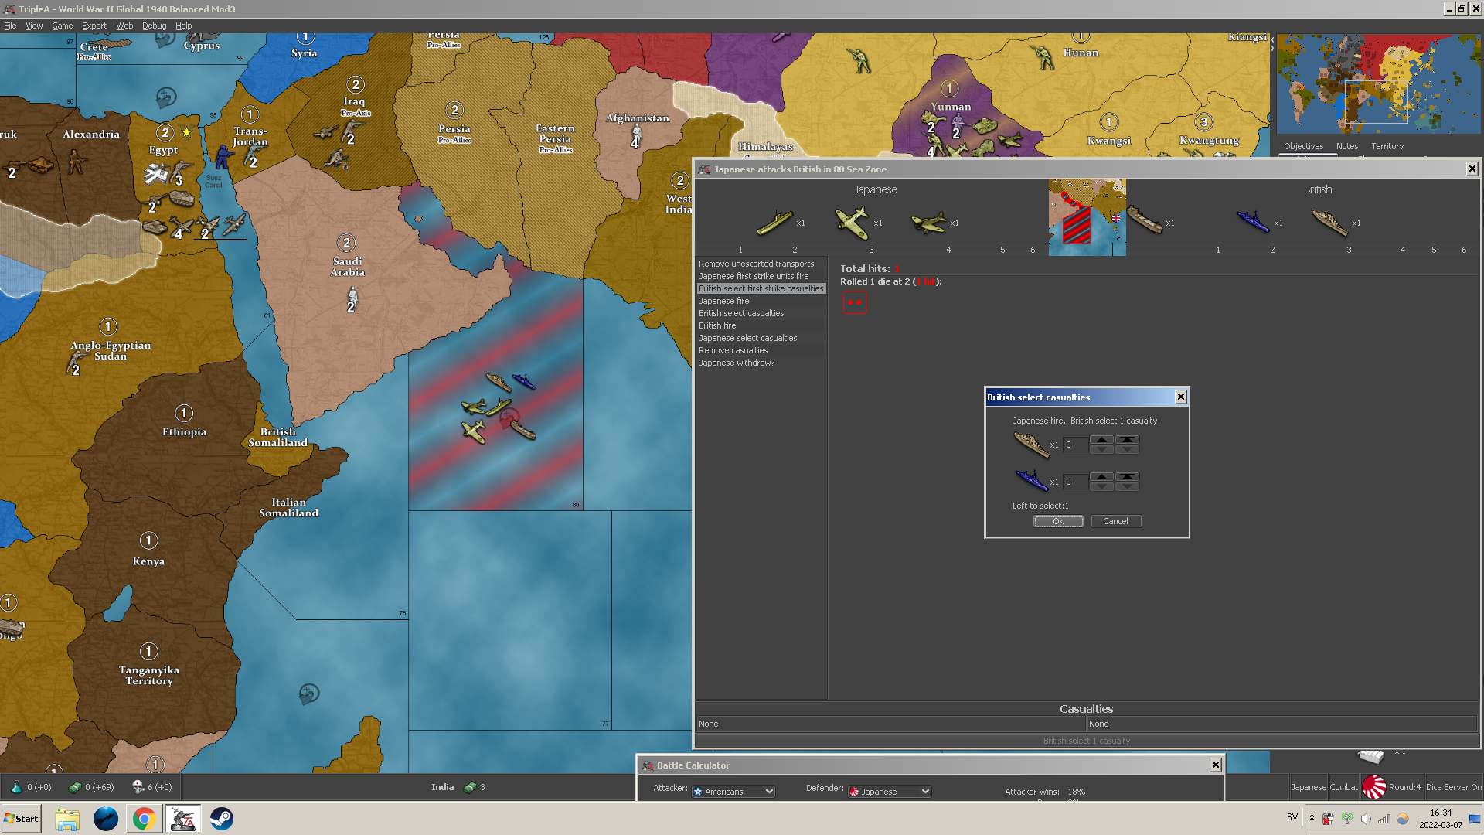Click the British transport unit in battle panel
This screenshot has height=835, width=1484.
[x=1145, y=220]
